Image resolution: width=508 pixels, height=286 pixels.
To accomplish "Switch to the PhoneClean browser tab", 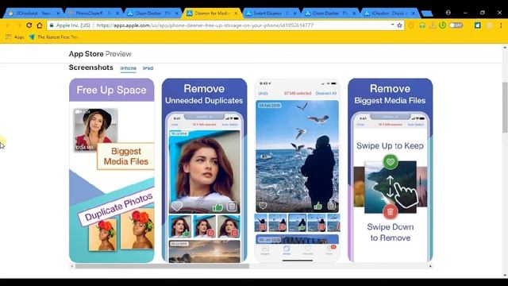I will pos(94,14).
